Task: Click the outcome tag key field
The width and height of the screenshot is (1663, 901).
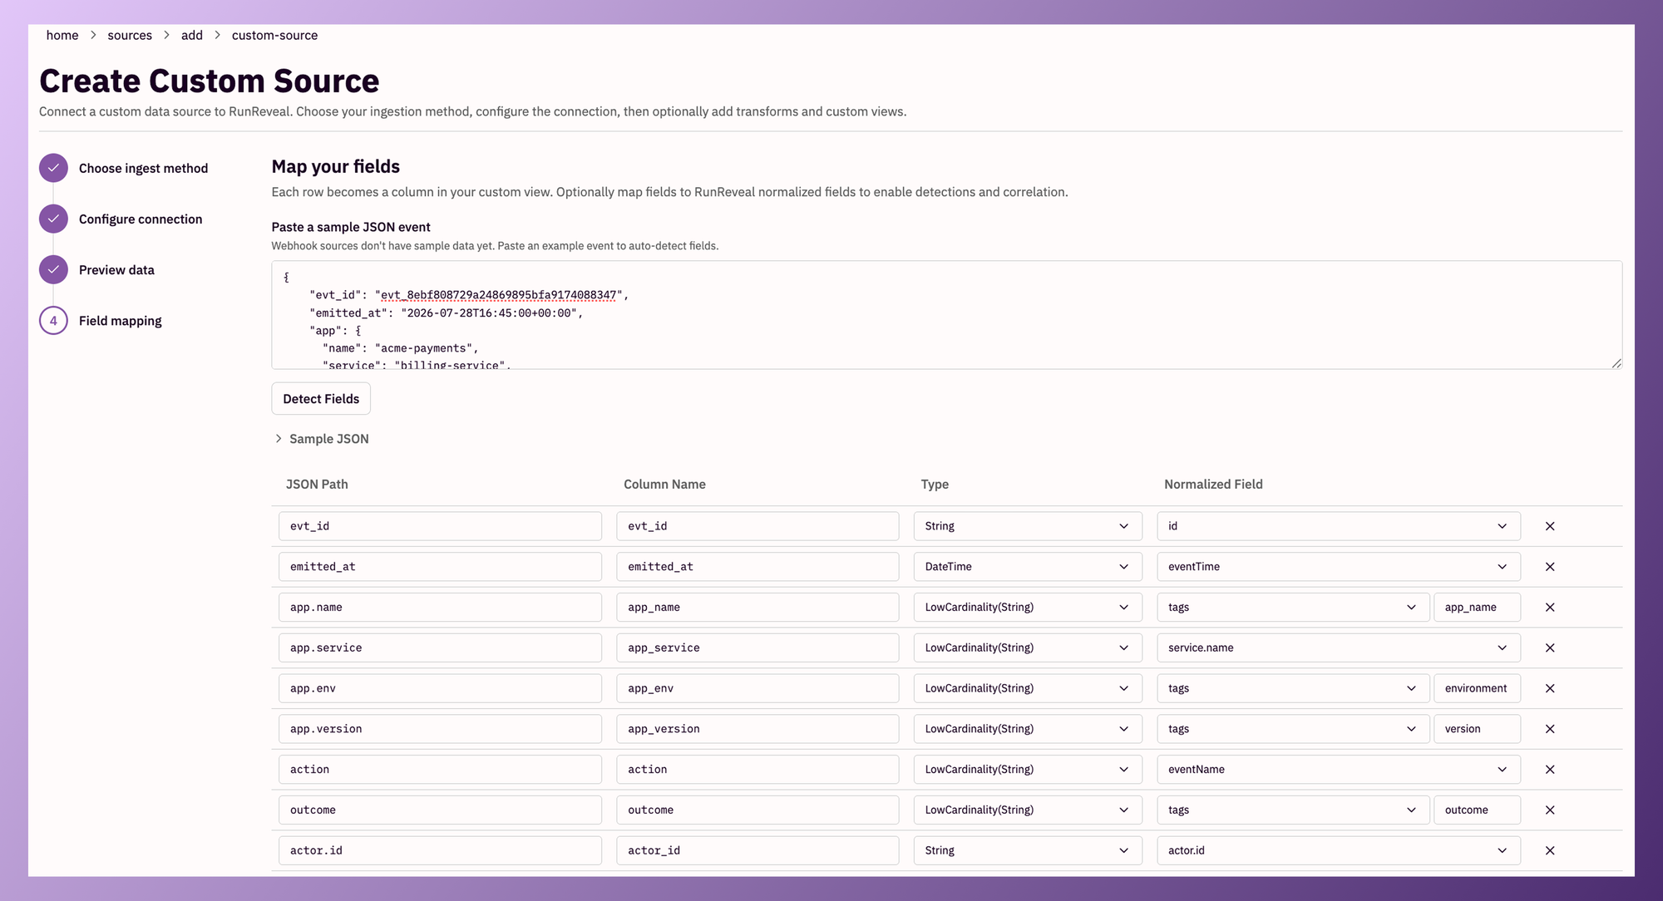Action: 1477,810
